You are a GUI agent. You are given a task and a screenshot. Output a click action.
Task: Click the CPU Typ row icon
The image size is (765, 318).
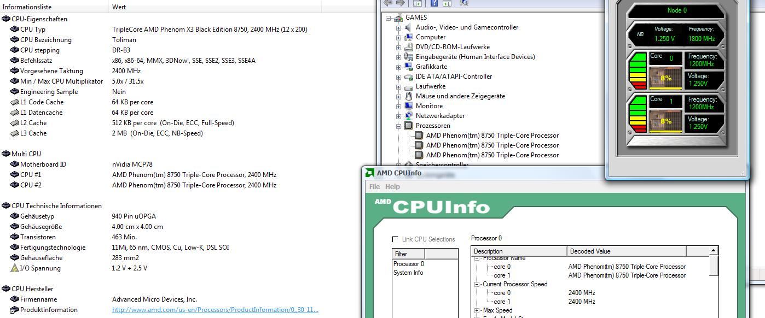tap(15, 30)
